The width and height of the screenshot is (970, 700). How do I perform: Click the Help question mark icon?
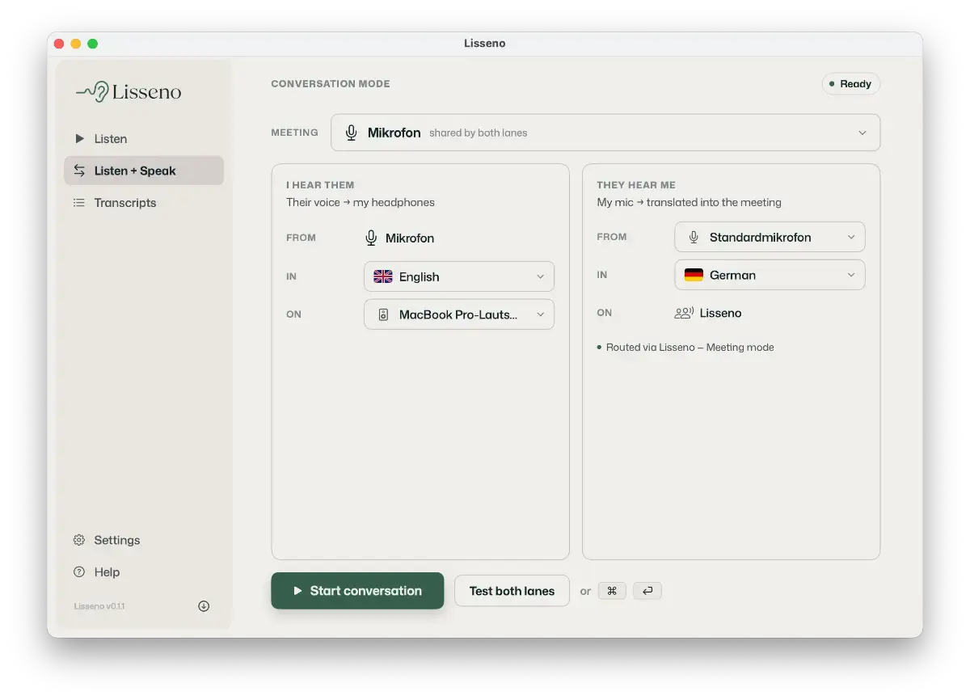coord(79,571)
